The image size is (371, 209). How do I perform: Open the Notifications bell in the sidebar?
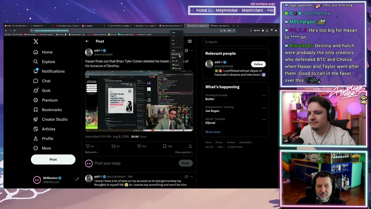pos(49,71)
